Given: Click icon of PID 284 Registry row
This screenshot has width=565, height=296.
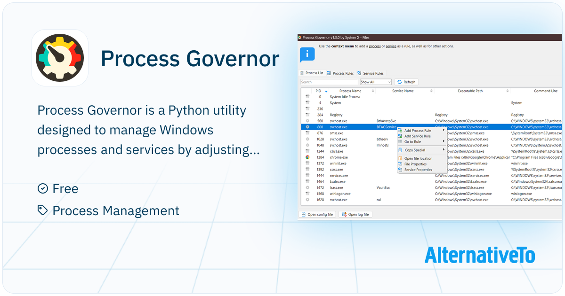Looking at the screenshot, I should click(307, 115).
